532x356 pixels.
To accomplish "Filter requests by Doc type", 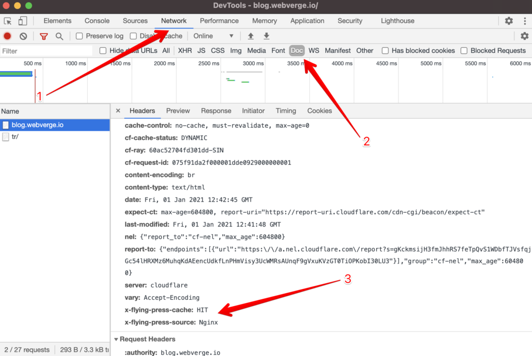I will pyautogui.click(x=296, y=50).
